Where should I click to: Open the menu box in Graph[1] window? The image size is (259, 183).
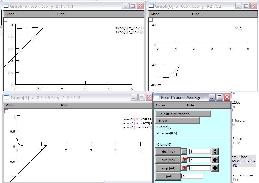tap(6, 111)
